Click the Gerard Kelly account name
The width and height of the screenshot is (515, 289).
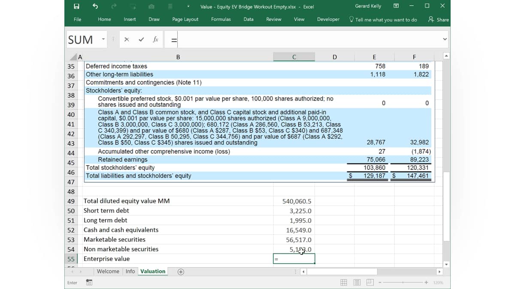point(368,6)
